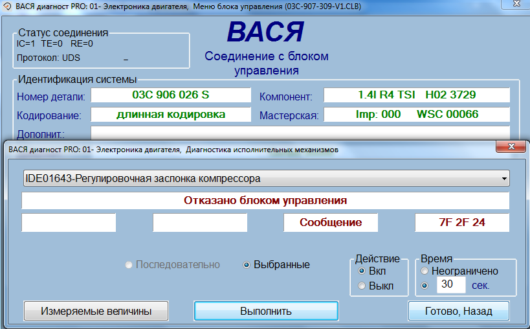Click the 7F 2F 24 message code field
The width and height of the screenshot is (530, 329).
(x=461, y=222)
